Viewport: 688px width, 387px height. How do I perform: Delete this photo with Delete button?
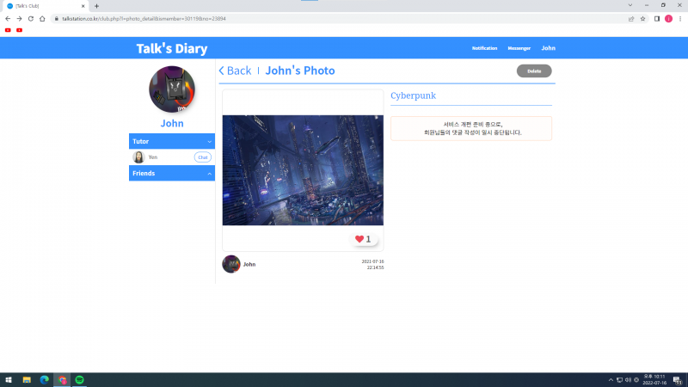click(534, 71)
